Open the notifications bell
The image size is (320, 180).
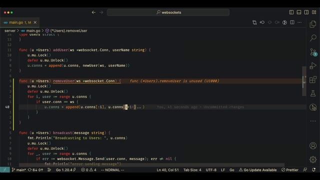[313, 170]
